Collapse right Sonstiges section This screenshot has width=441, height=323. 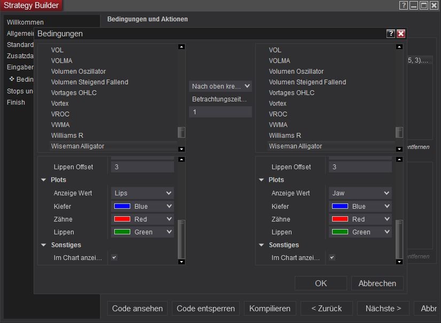[261, 245]
